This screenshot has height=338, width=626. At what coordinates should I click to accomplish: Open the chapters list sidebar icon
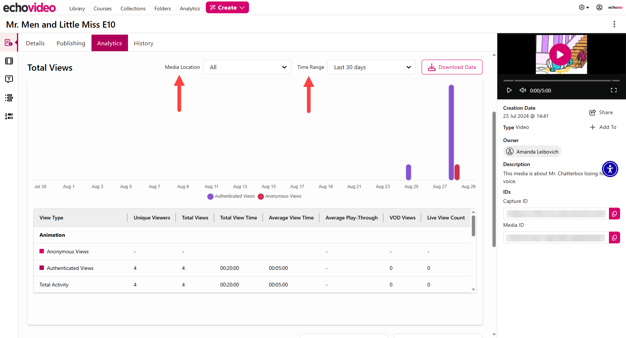[x=9, y=98]
